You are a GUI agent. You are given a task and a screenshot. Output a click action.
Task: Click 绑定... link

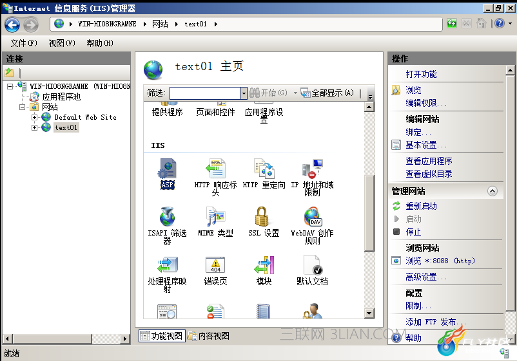tap(418, 132)
